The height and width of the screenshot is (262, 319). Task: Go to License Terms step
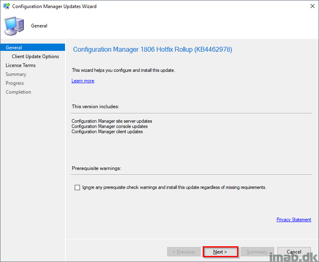pyautogui.click(x=21, y=65)
